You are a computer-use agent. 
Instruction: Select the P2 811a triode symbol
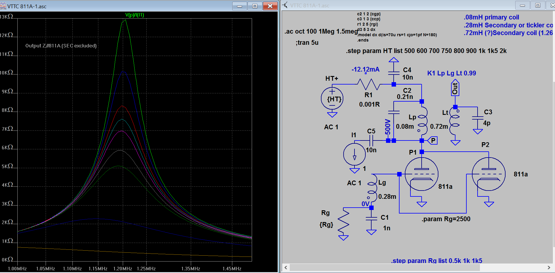(x=489, y=174)
